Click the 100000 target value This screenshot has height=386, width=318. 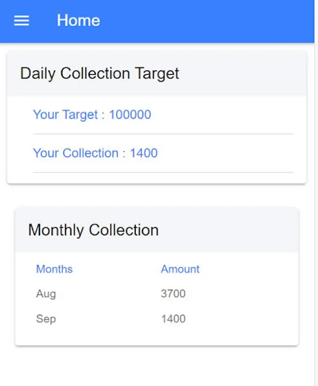point(130,115)
